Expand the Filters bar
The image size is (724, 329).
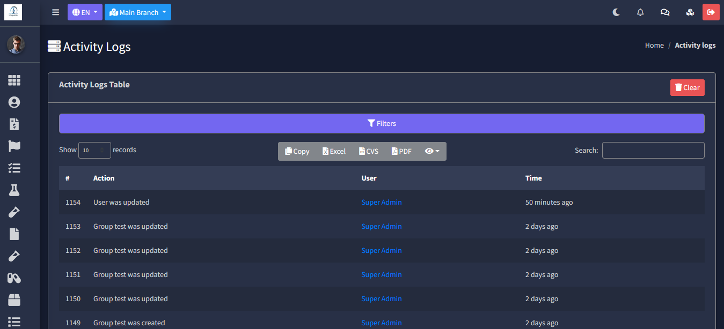pos(382,124)
